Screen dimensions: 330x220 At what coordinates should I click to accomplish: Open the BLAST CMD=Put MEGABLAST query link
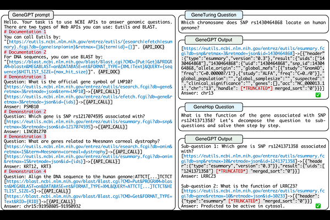pos(89,186)
